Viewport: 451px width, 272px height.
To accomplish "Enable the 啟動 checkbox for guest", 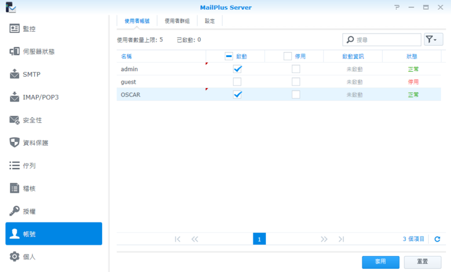I will coord(237,82).
